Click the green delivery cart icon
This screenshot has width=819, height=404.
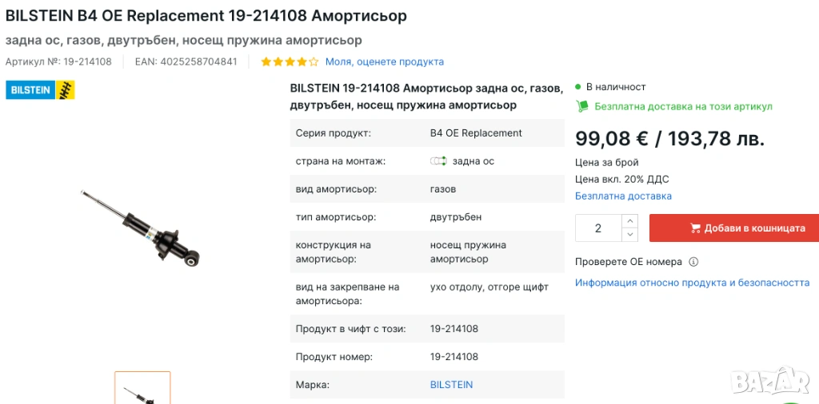point(582,106)
